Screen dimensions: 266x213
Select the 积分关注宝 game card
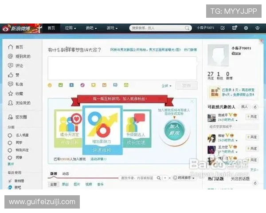68,128
